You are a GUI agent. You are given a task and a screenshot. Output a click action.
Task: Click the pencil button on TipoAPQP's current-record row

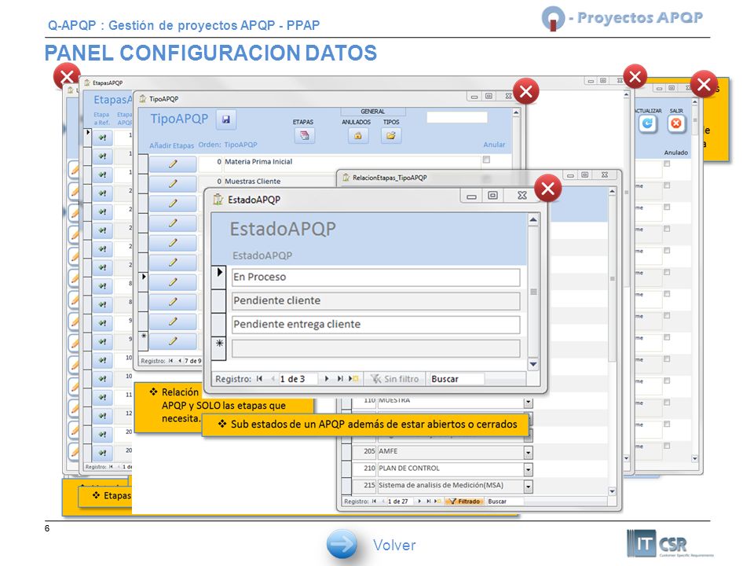coord(173,282)
